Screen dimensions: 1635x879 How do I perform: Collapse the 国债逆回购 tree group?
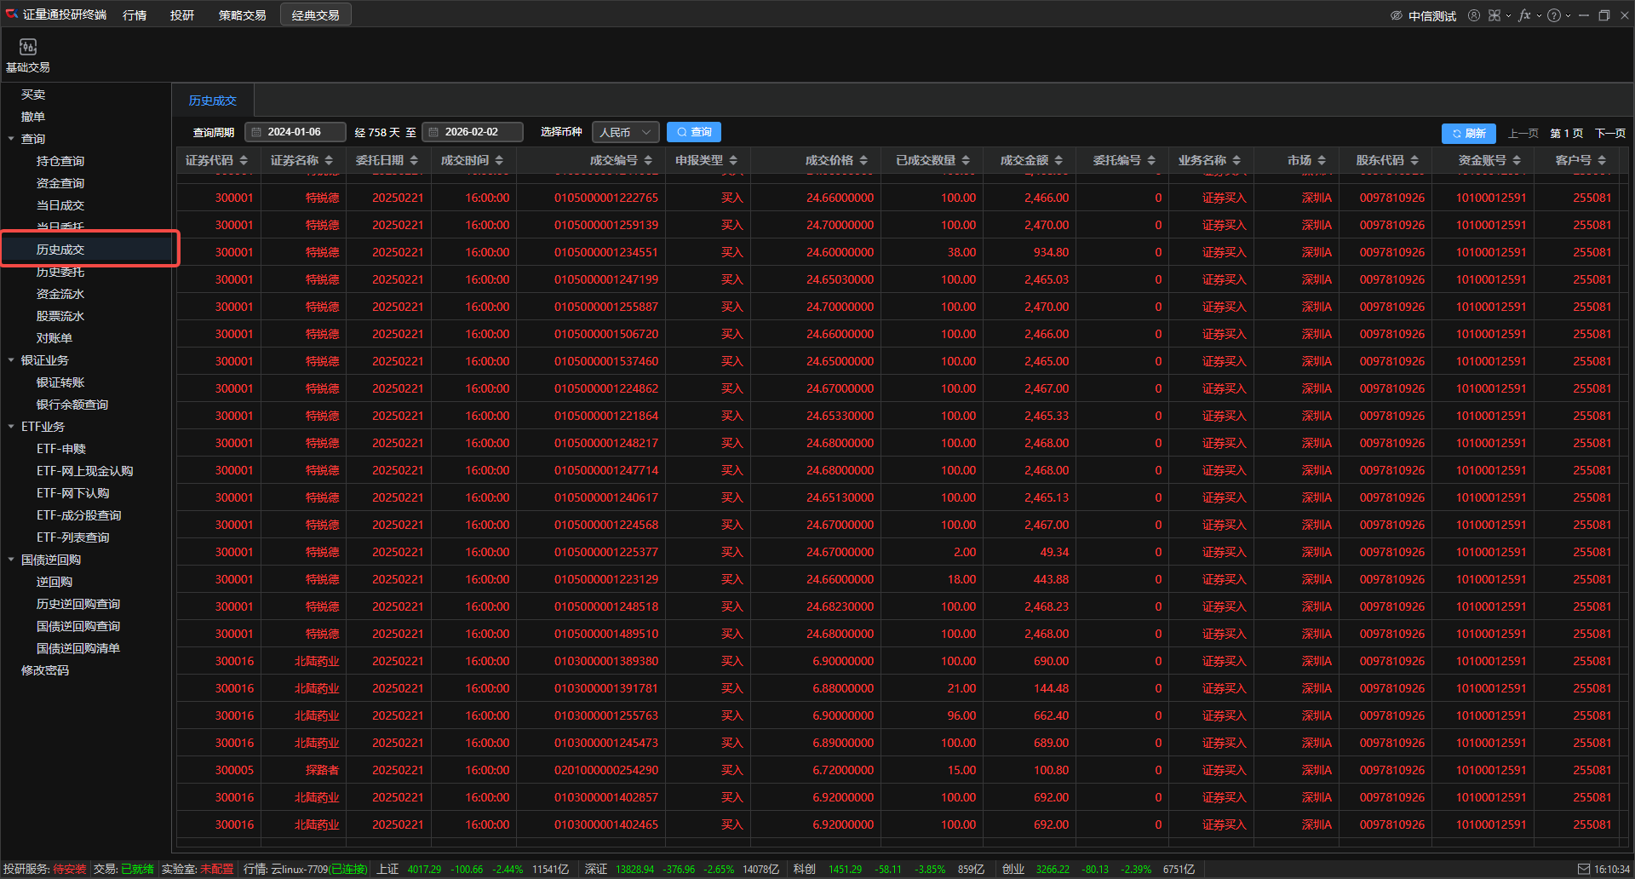pos(11,560)
